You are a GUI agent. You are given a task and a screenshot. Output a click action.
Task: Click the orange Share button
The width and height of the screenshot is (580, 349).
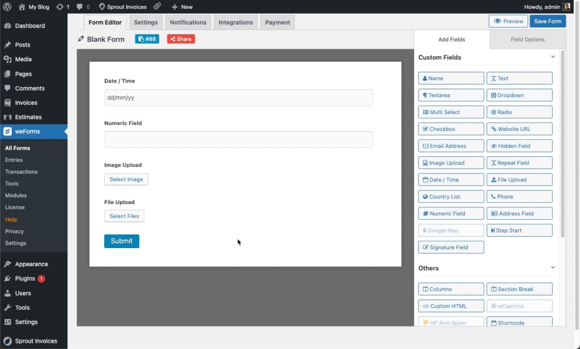[180, 39]
